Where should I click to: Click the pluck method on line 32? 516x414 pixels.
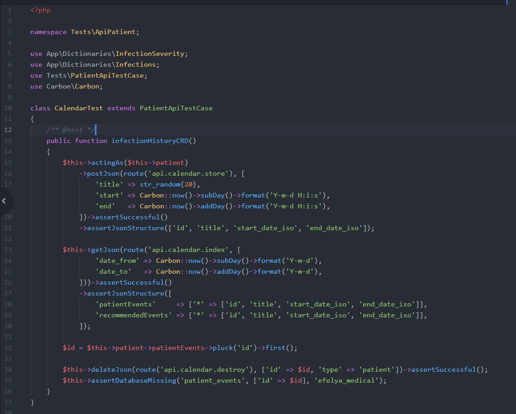(x=222, y=348)
